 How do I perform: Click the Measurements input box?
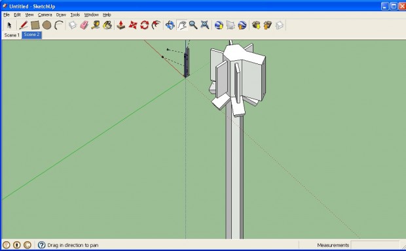(x=375, y=245)
